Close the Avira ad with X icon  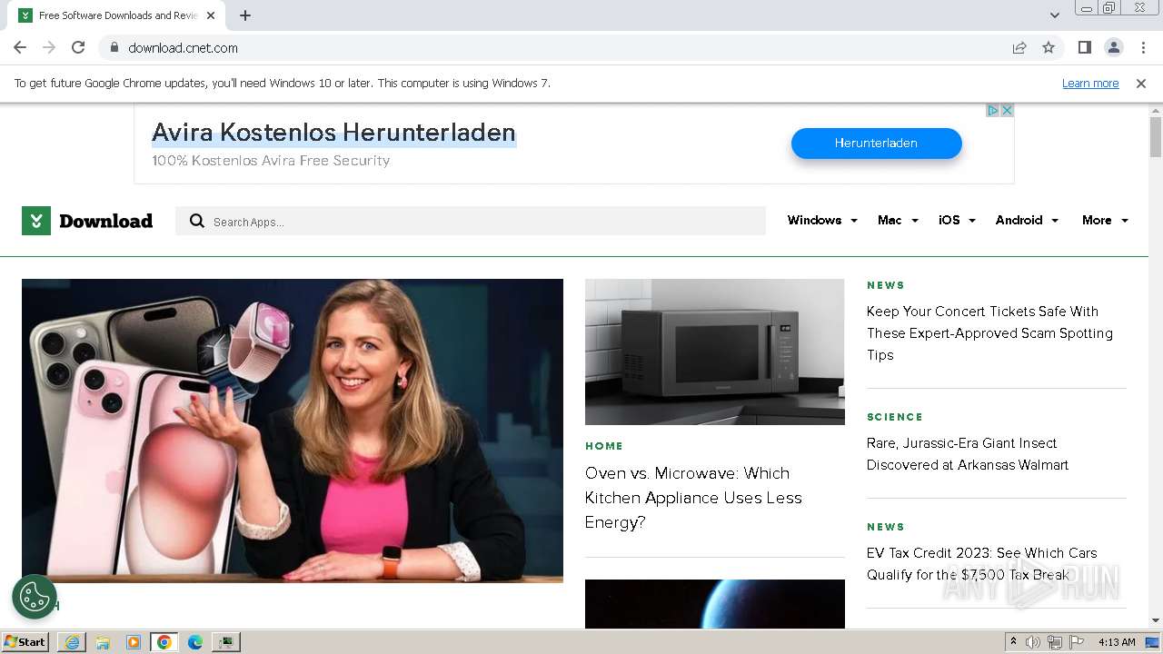[1007, 110]
